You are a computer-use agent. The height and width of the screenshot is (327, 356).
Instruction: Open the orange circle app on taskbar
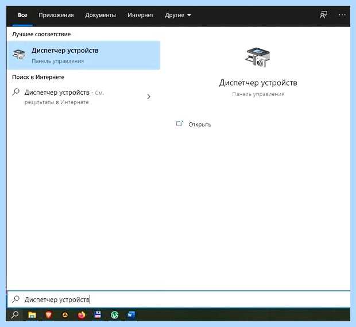[x=65, y=315]
